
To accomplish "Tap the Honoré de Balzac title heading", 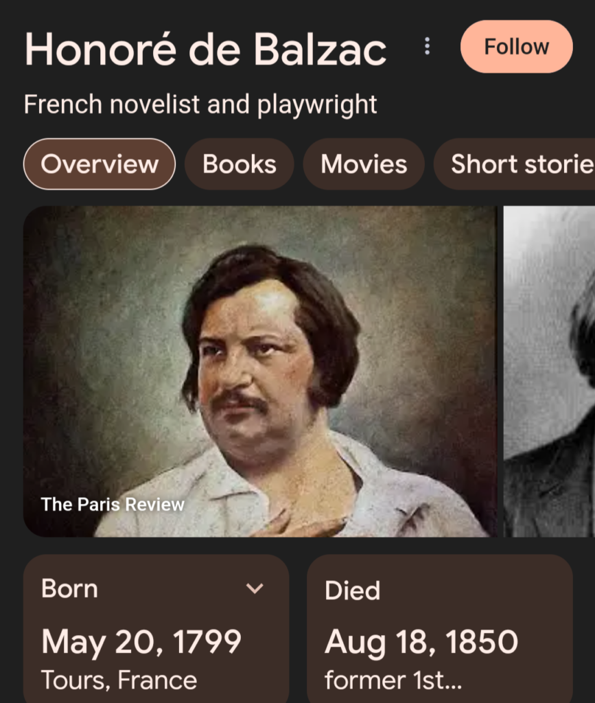I will pos(205,49).
